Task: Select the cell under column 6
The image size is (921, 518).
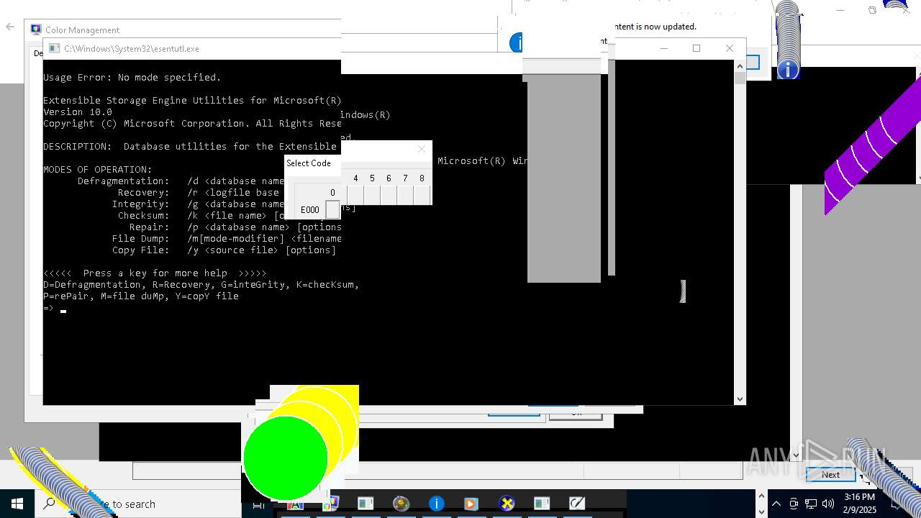Action: click(x=389, y=195)
